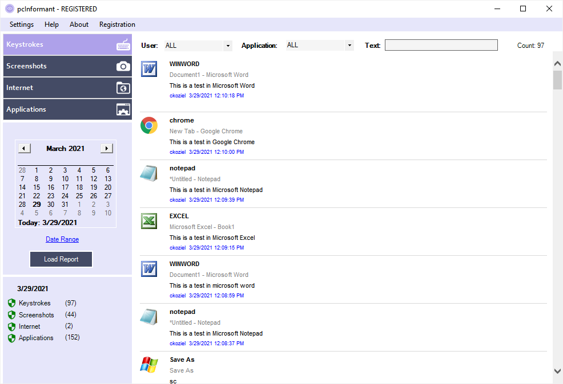
Task: Click the scrollbar down arrow
Action: 557,371
